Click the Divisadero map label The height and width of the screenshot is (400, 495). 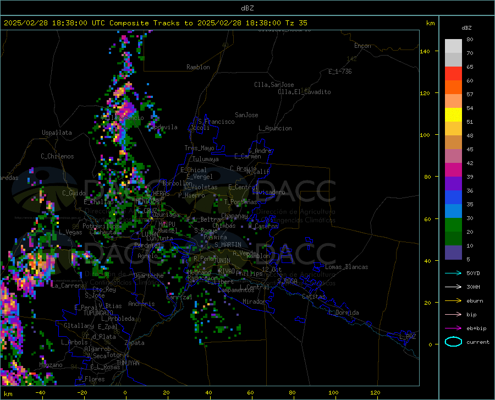(x=268, y=192)
